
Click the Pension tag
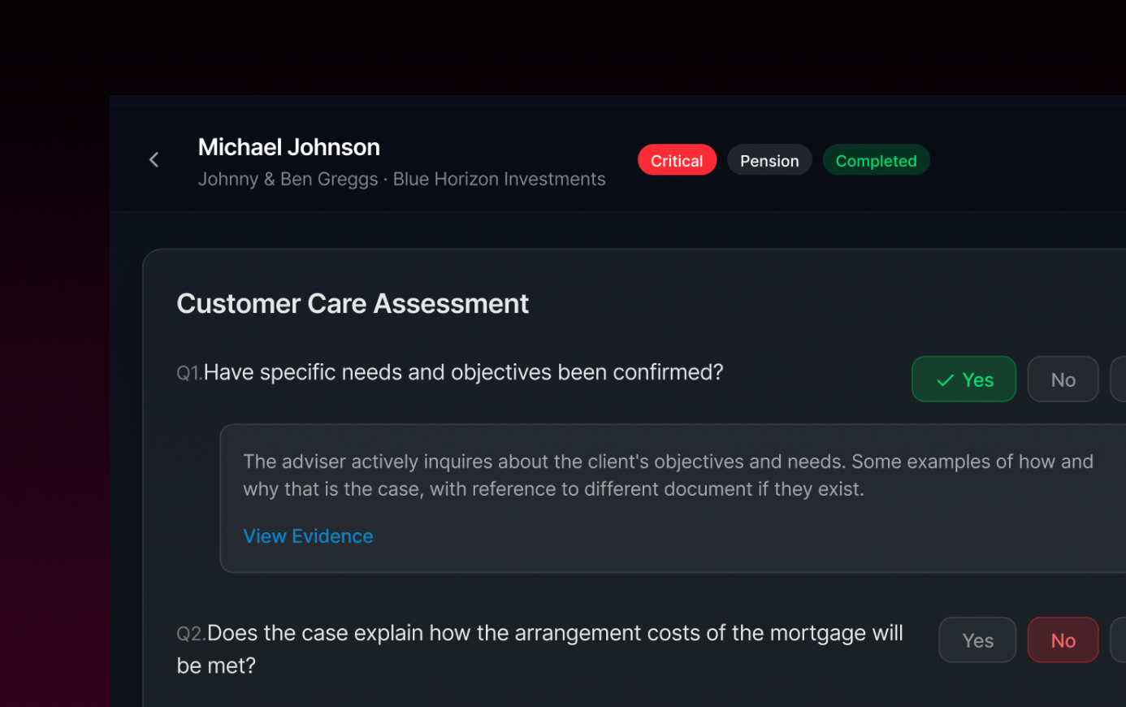tap(769, 160)
